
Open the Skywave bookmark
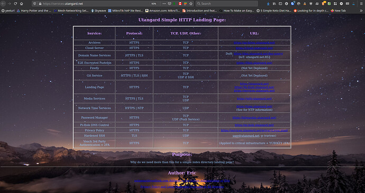(x=99, y=11)
